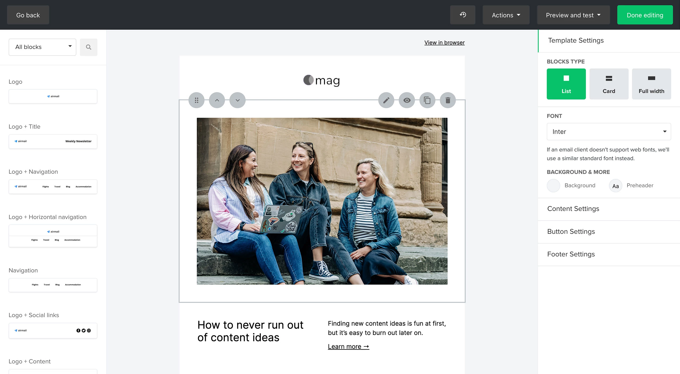The height and width of the screenshot is (374, 680).
Task: Open Content Settings section
Action: click(x=573, y=209)
